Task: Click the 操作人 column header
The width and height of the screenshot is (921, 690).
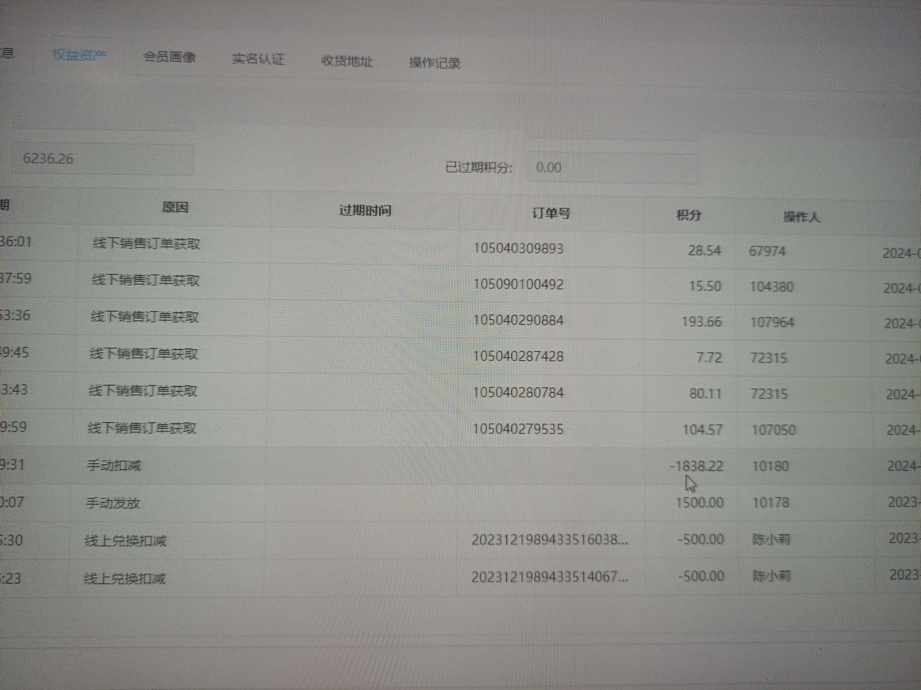Action: [801, 218]
